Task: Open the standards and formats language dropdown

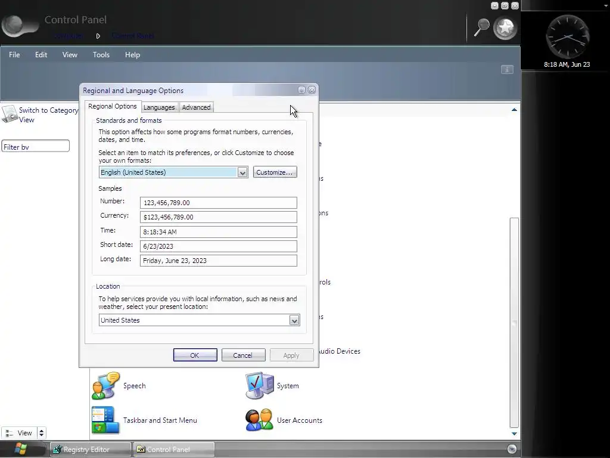Action: coord(242,172)
